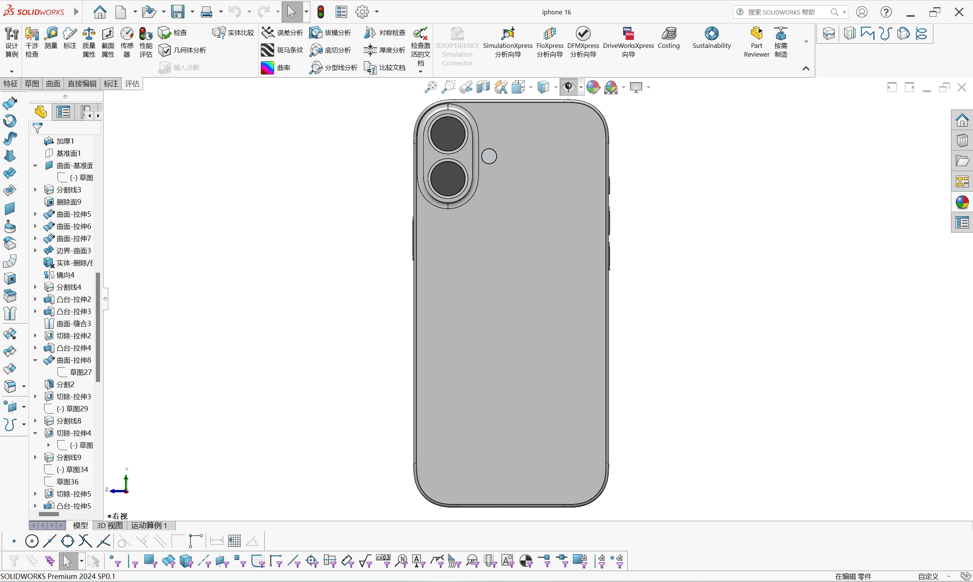The image size is (973, 582).
Task: Select the Circle sketch tool
Action: click(x=32, y=541)
